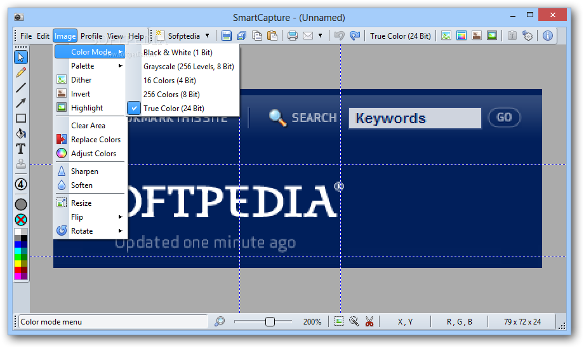Expand the Color Mode submenu

(90, 52)
